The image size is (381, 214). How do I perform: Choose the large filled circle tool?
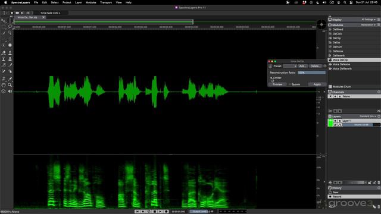10,45
